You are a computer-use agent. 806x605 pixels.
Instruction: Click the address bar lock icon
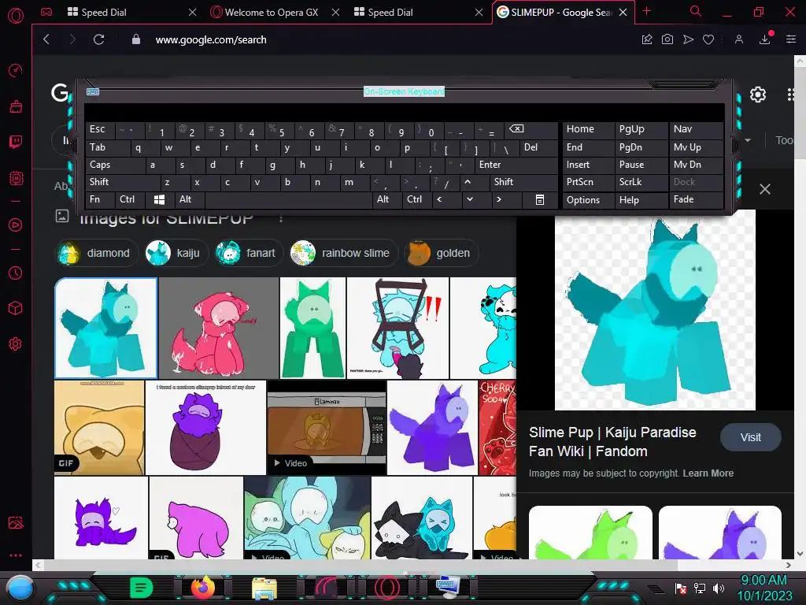click(x=135, y=39)
